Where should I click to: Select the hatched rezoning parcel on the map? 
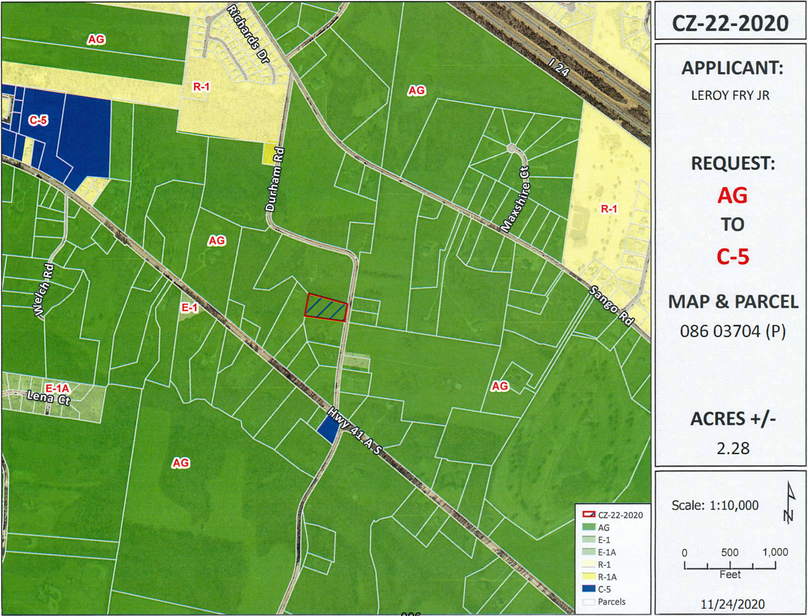pyautogui.click(x=326, y=308)
